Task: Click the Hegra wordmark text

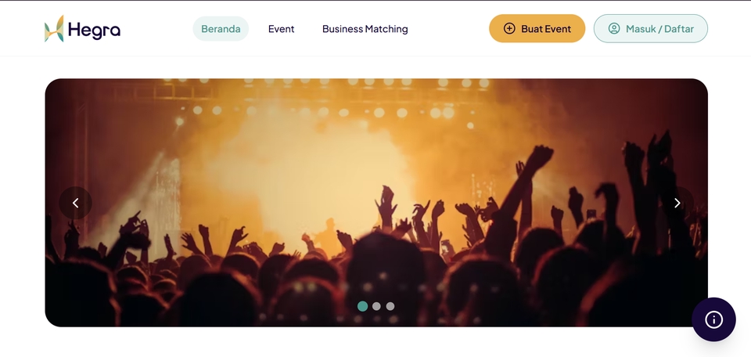Action: 94,30
